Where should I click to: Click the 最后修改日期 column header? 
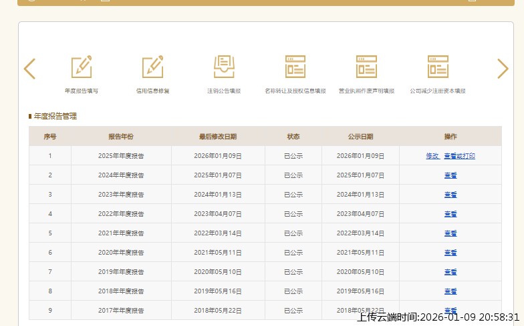point(218,137)
